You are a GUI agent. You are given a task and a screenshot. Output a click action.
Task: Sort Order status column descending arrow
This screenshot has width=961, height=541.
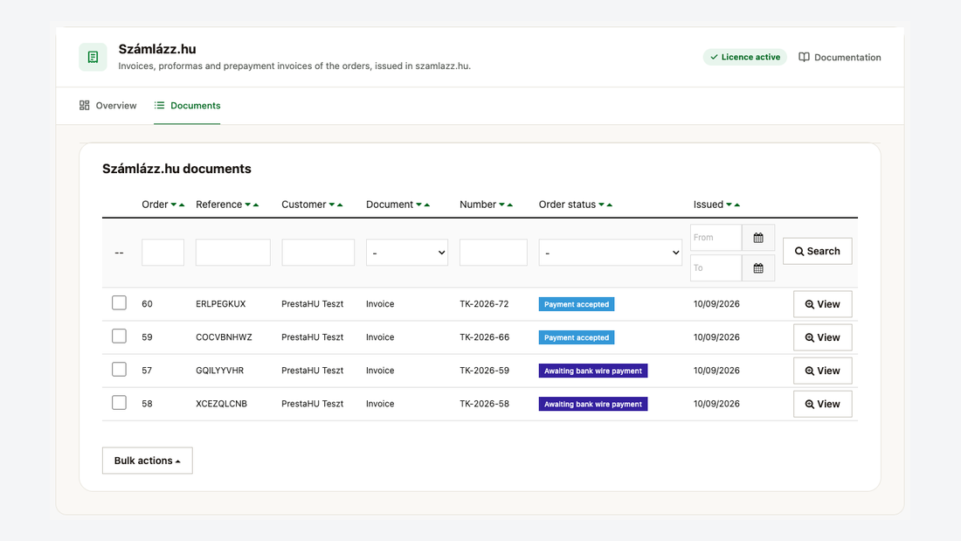point(601,205)
